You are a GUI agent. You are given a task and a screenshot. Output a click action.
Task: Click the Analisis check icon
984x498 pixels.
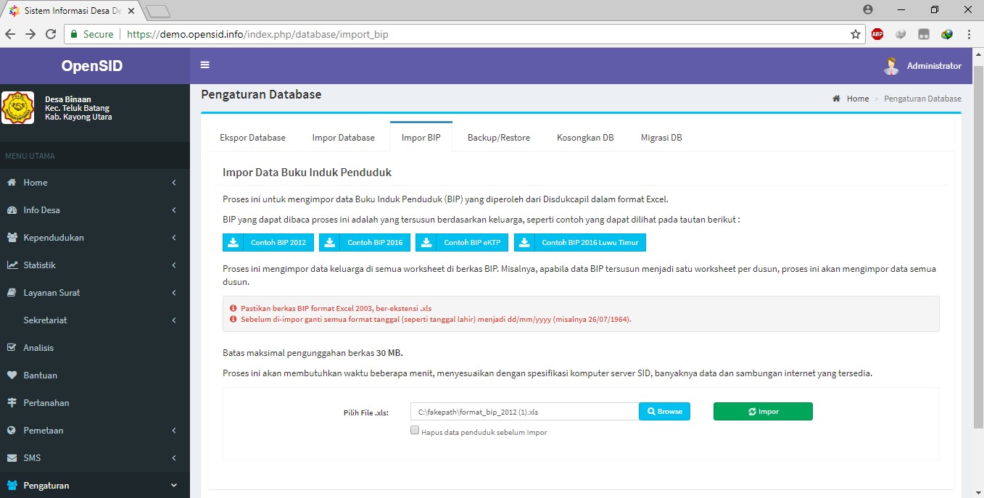pos(12,348)
